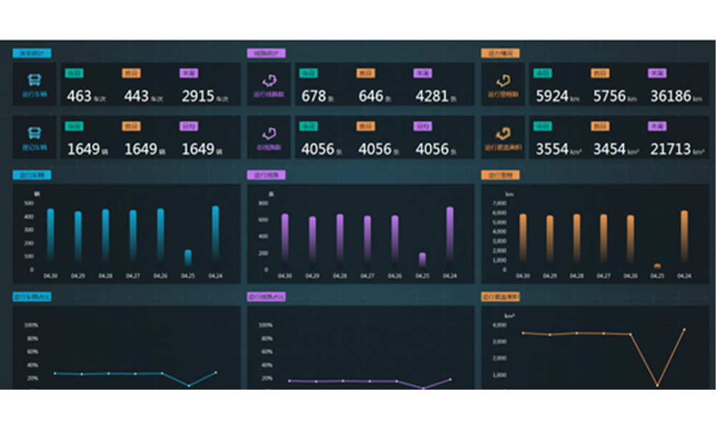Click the lowest dip point on orange line chart
Viewport: 716px width, 429px height.
pos(657,385)
